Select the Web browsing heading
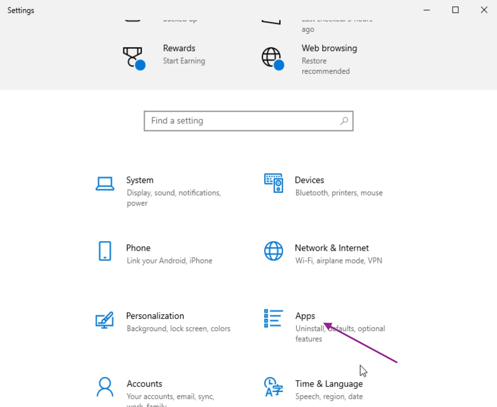Screen dimensions: 497x407 [x=329, y=48]
